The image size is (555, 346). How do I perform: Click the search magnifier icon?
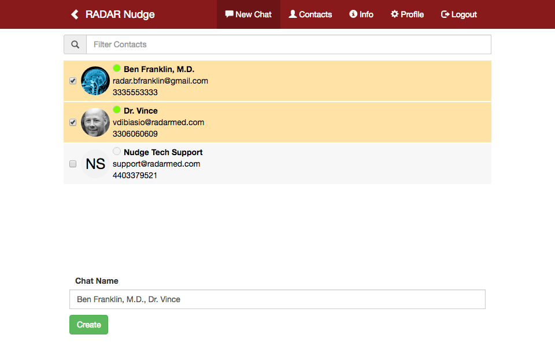coord(75,44)
